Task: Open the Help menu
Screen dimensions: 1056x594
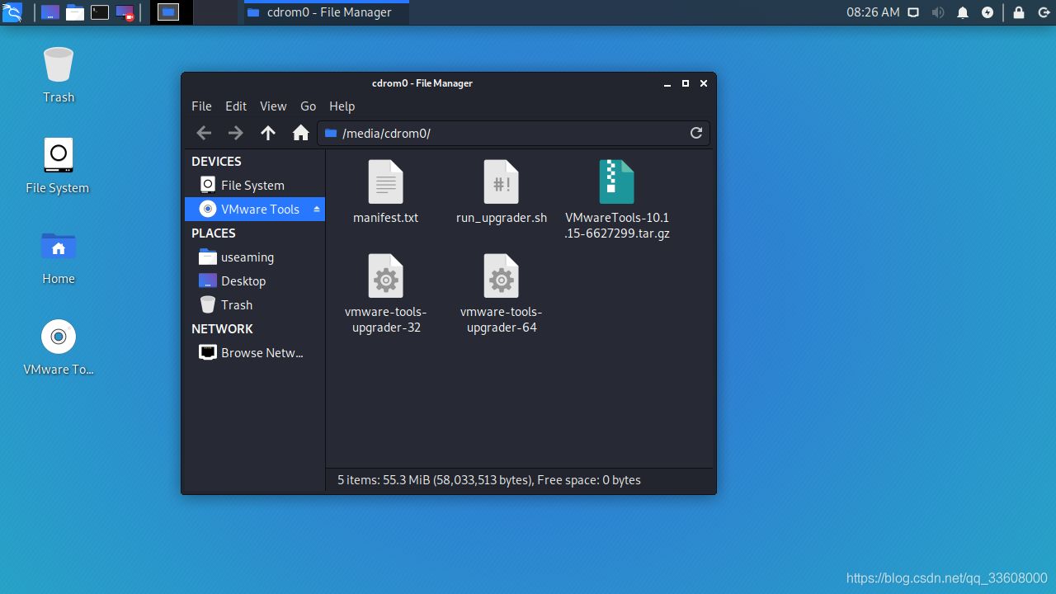Action: 342,106
